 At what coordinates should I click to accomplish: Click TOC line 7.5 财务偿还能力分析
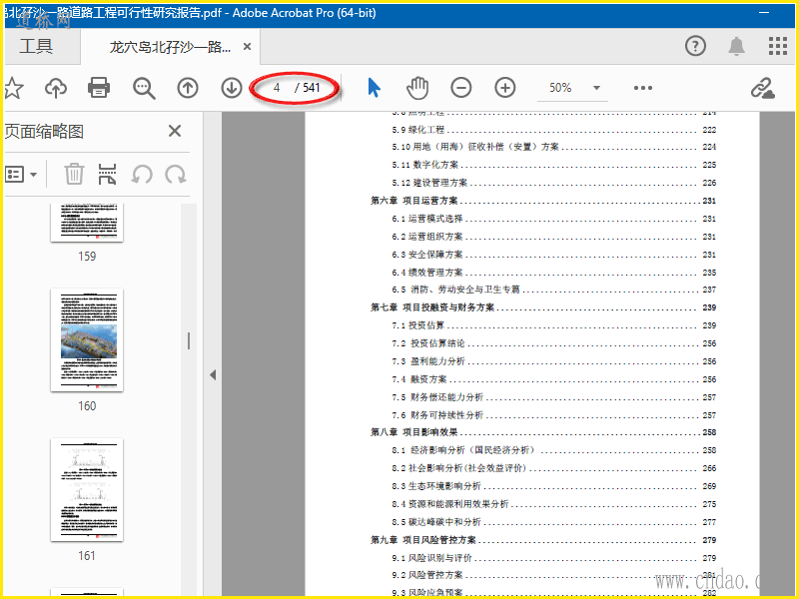554,397
